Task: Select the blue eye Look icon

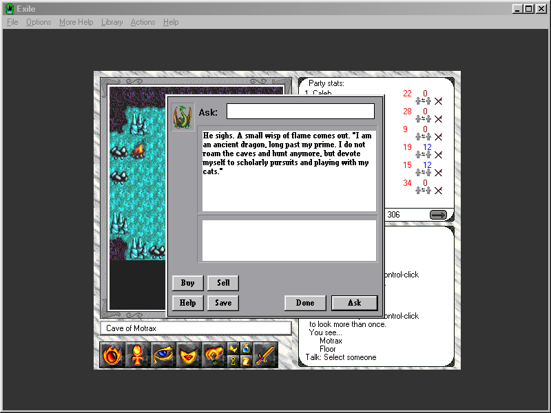Action: click(163, 354)
